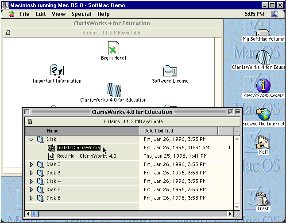Select the Install ClarisWorks file name

tap(78, 147)
